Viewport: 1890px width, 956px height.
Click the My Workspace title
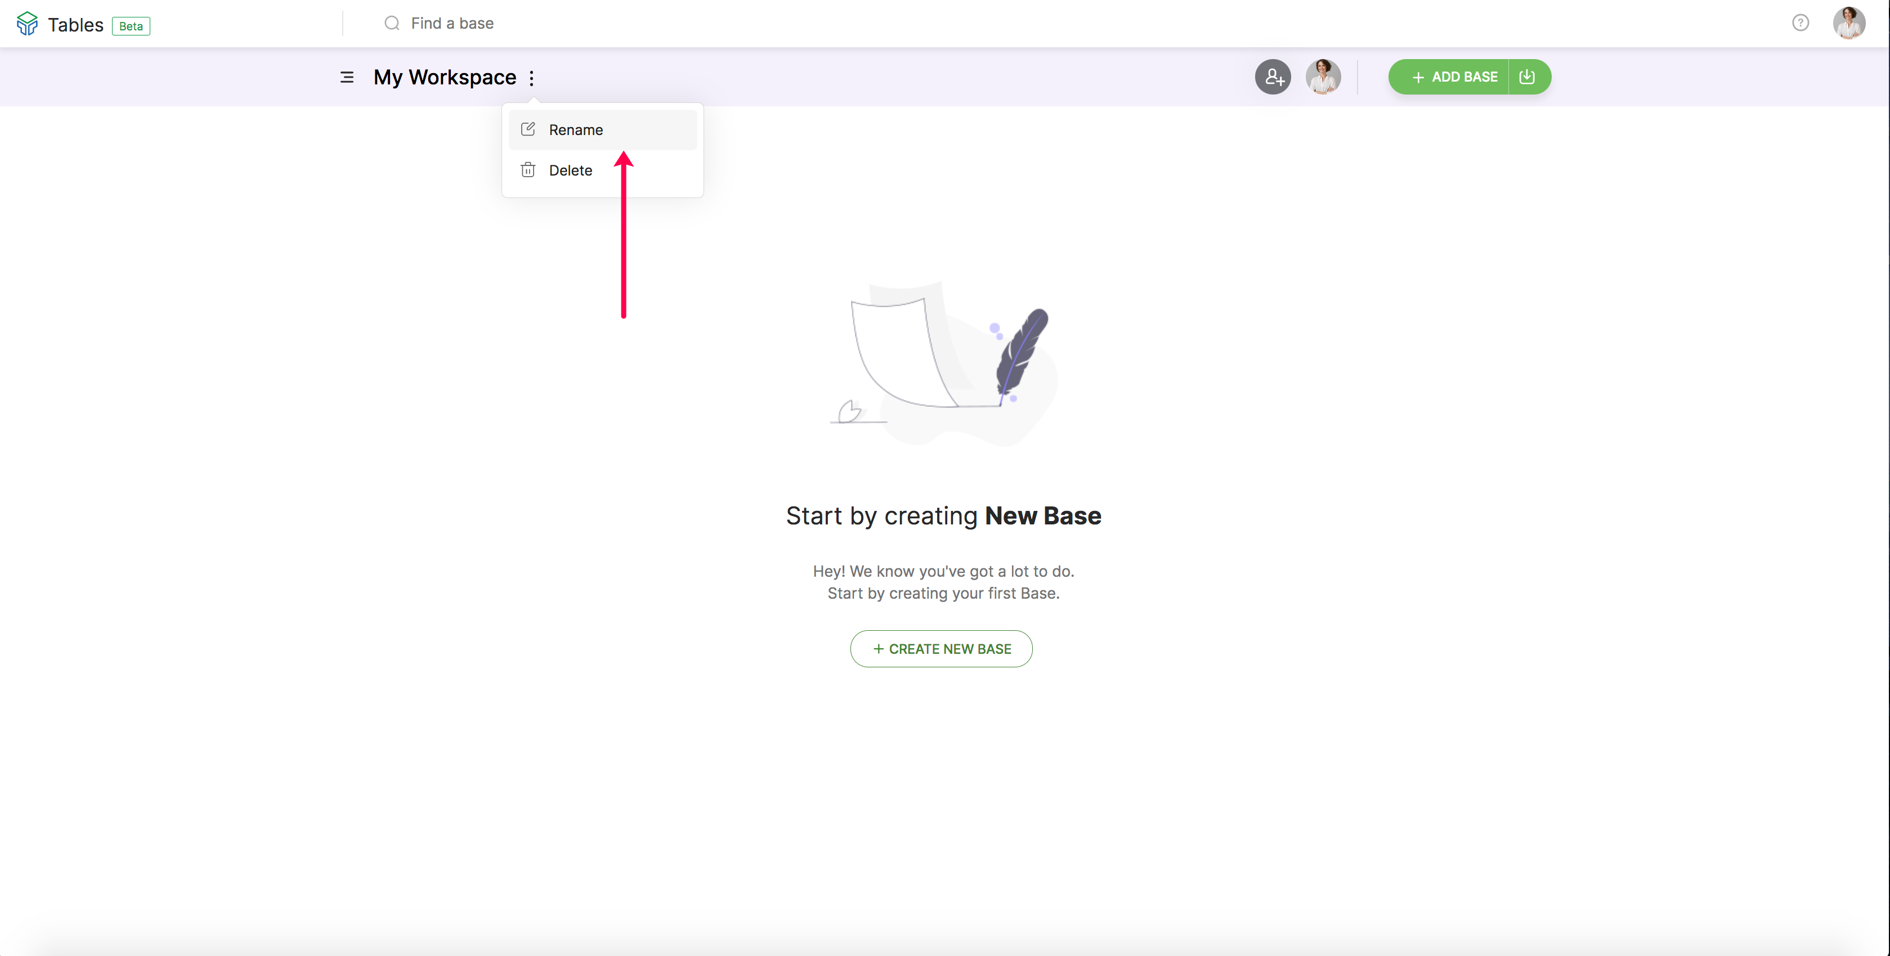(x=445, y=77)
